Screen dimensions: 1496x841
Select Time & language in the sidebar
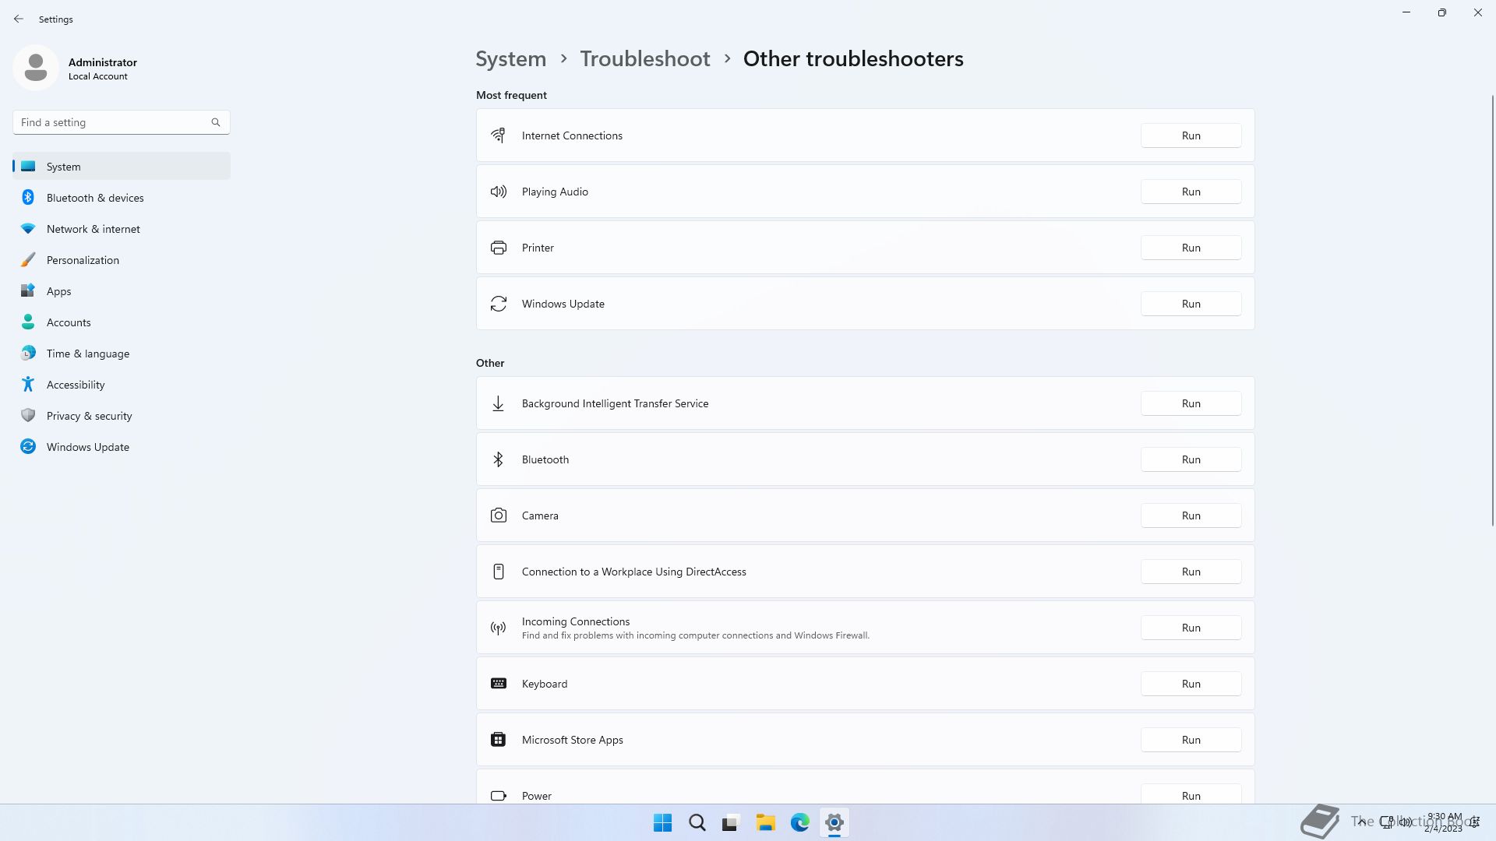(x=88, y=354)
